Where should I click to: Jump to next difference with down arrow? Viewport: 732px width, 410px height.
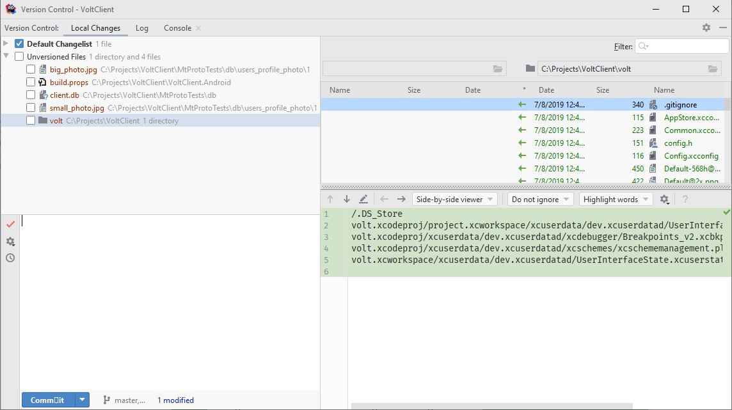[x=346, y=200]
